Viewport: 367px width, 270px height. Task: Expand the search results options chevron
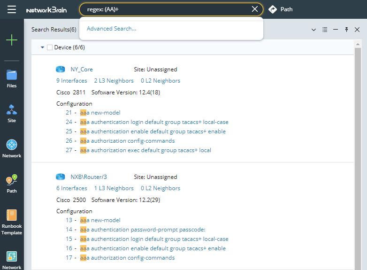pyautogui.click(x=314, y=30)
